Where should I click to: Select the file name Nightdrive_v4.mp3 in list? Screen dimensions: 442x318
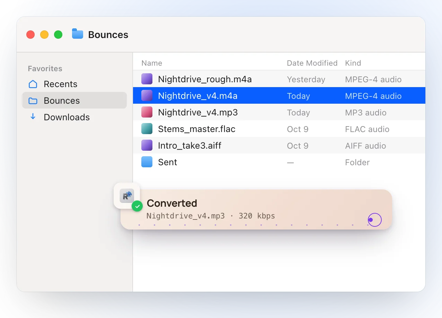tap(198, 113)
